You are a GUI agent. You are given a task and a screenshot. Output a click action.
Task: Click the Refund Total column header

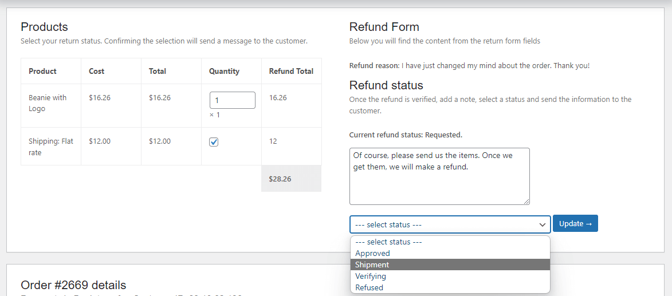click(x=291, y=71)
